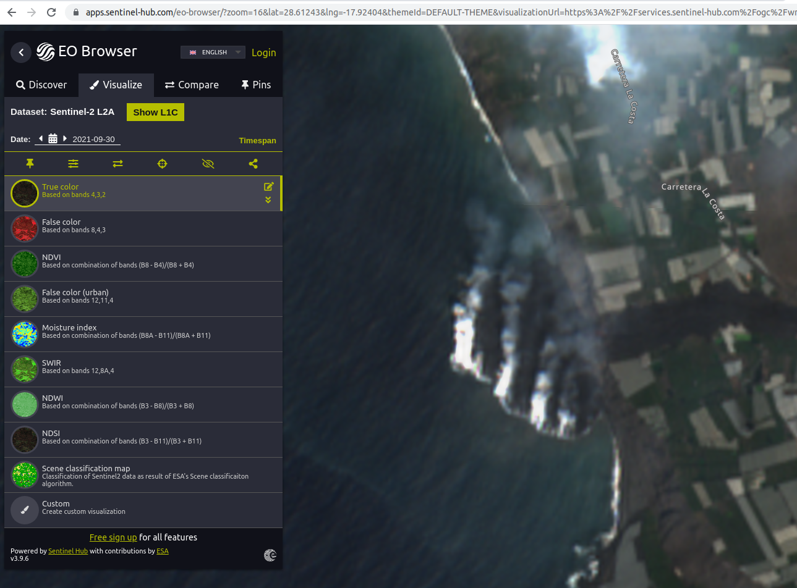Open the ENGLISH language dropdown
797x588 pixels.
(213, 52)
